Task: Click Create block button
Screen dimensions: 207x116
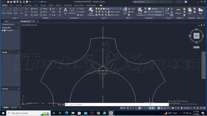Action: 132,9
